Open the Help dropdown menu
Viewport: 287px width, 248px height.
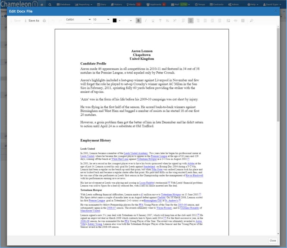click(x=253, y=5)
